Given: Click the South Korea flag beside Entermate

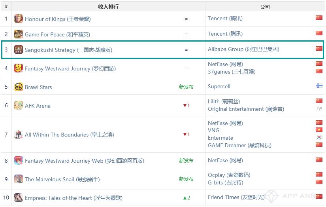Looking at the screenshot, I should 319,138.
